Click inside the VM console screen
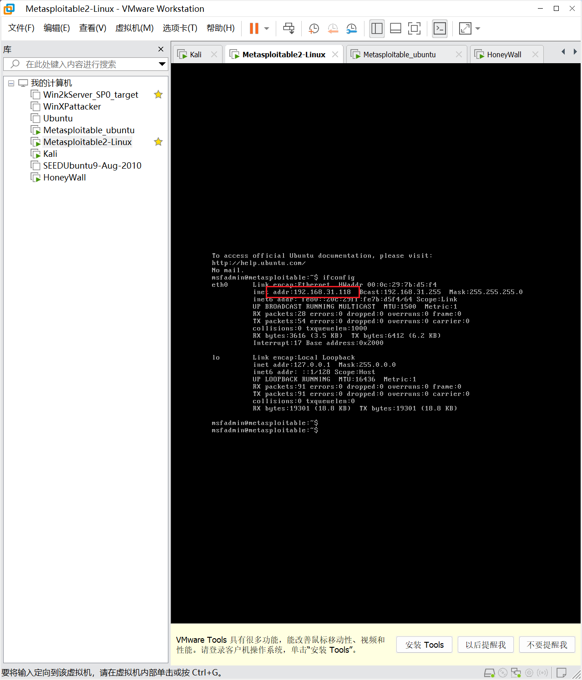Screen dimensions: 582x680 [376, 343]
